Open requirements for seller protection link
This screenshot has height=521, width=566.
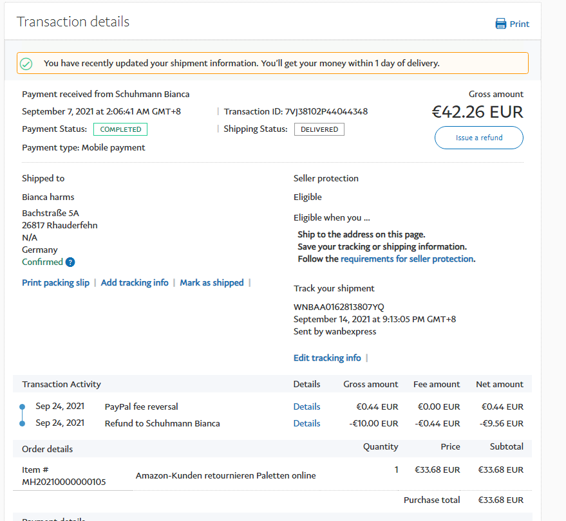[x=407, y=259]
